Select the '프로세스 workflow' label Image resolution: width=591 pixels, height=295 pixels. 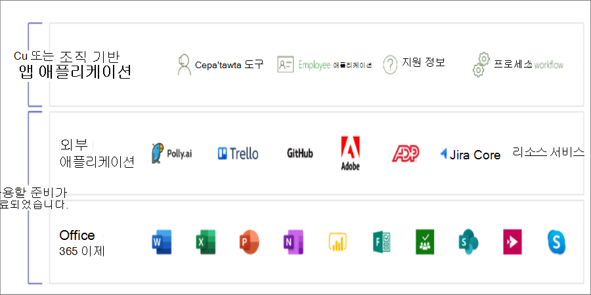tap(529, 64)
